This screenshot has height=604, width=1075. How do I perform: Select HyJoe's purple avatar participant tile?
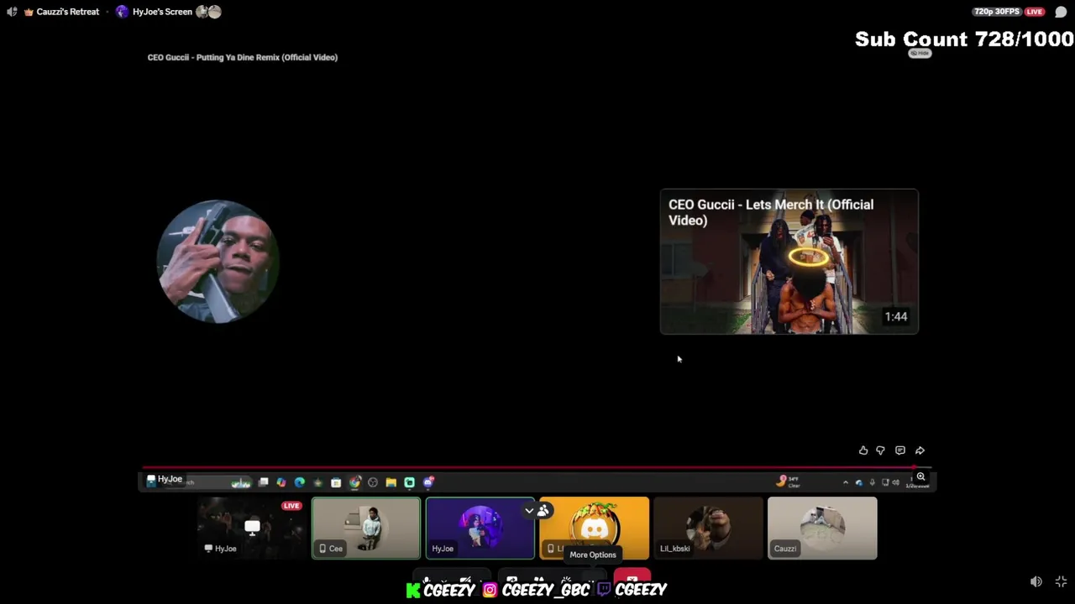click(x=480, y=528)
